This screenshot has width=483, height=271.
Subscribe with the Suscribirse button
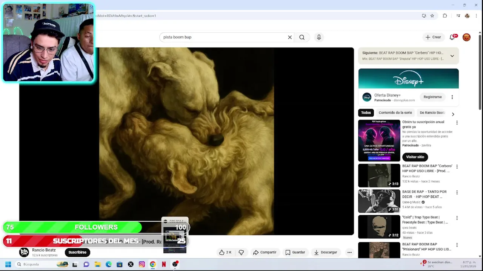[x=77, y=253]
